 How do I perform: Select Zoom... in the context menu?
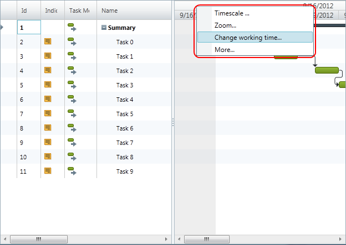coord(225,25)
